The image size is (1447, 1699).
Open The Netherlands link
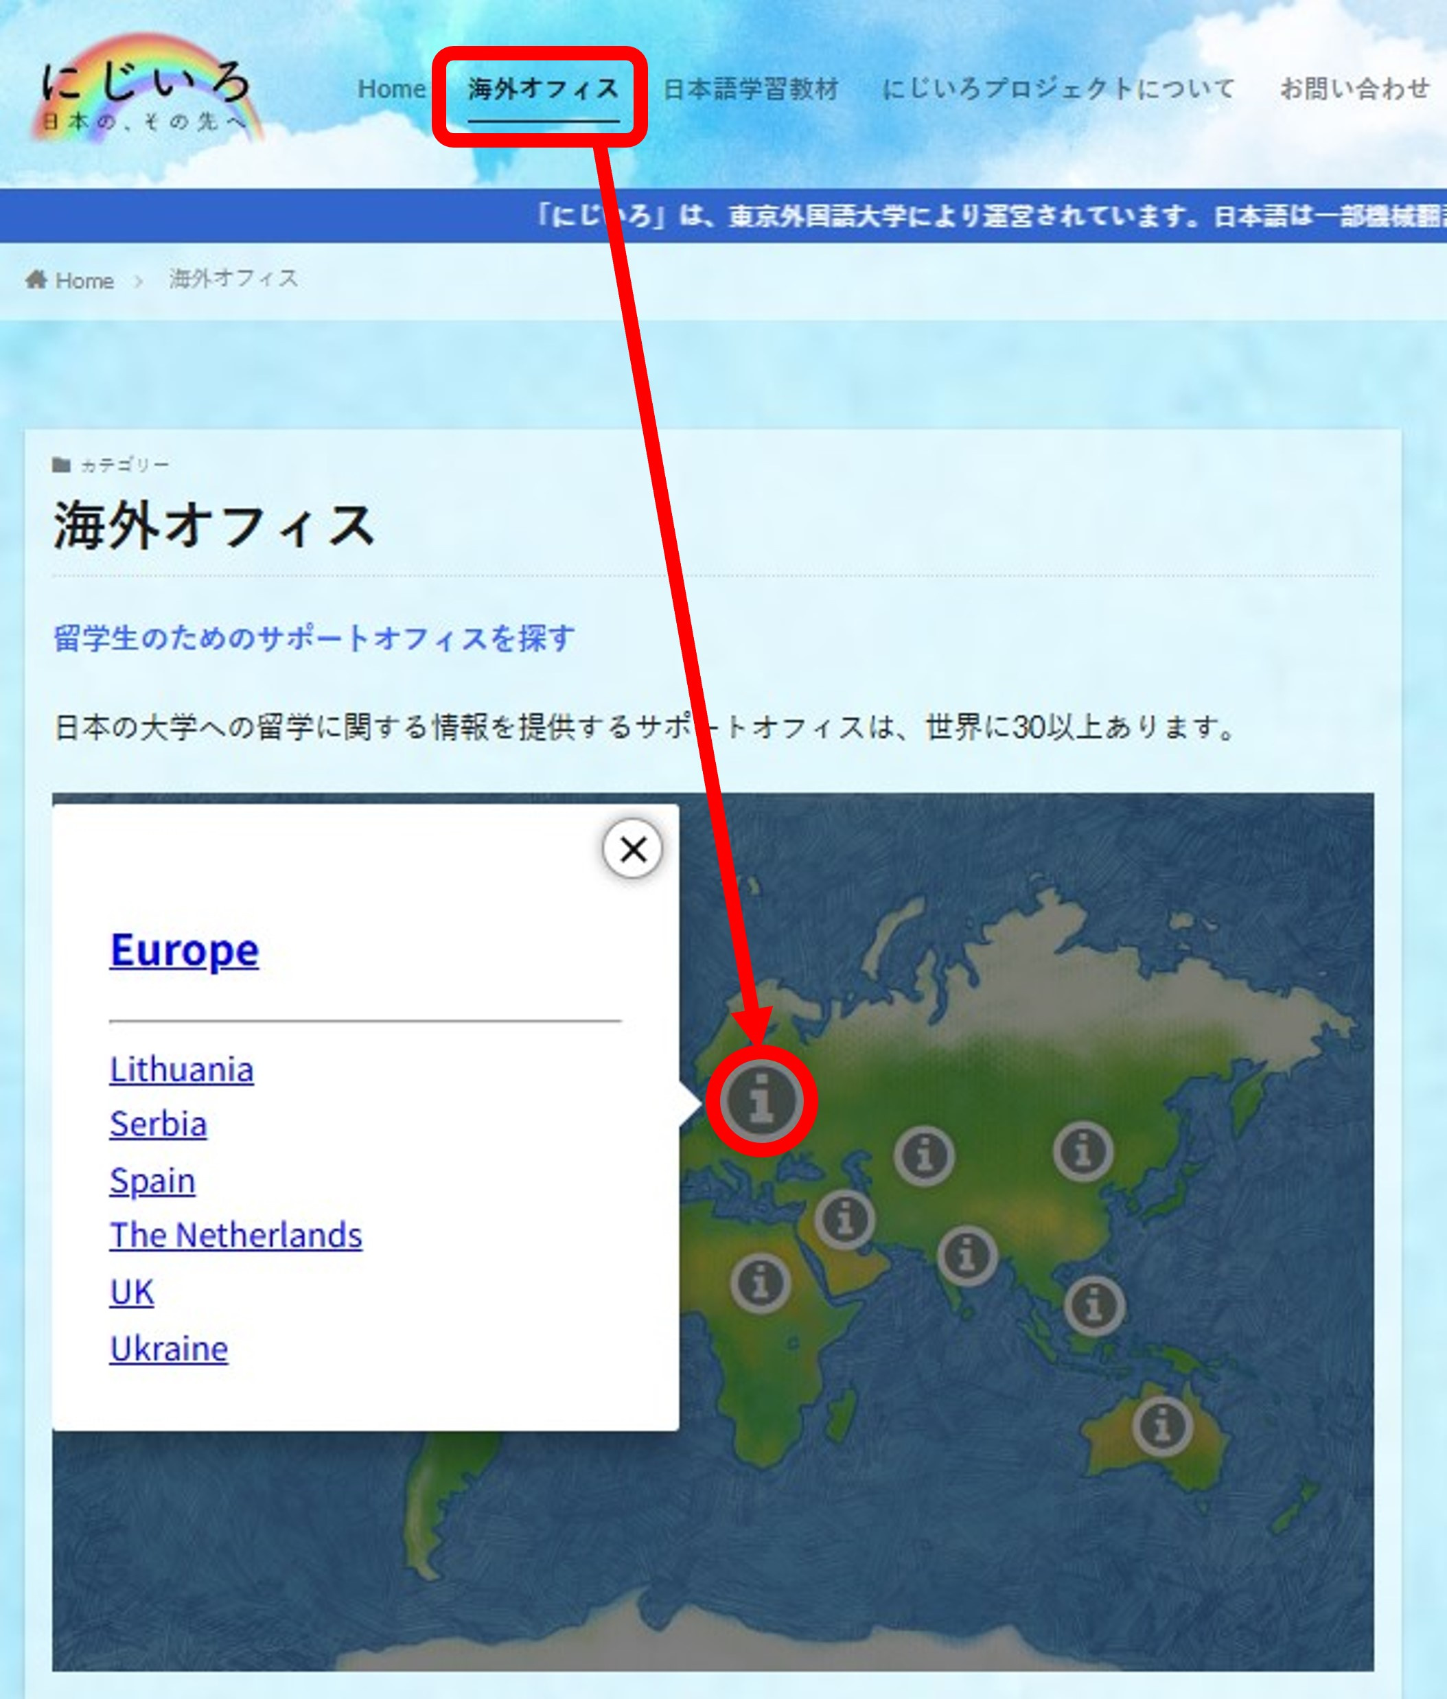(235, 1235)
